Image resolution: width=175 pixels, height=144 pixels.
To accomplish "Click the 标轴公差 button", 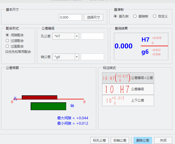I will (120, 140).
